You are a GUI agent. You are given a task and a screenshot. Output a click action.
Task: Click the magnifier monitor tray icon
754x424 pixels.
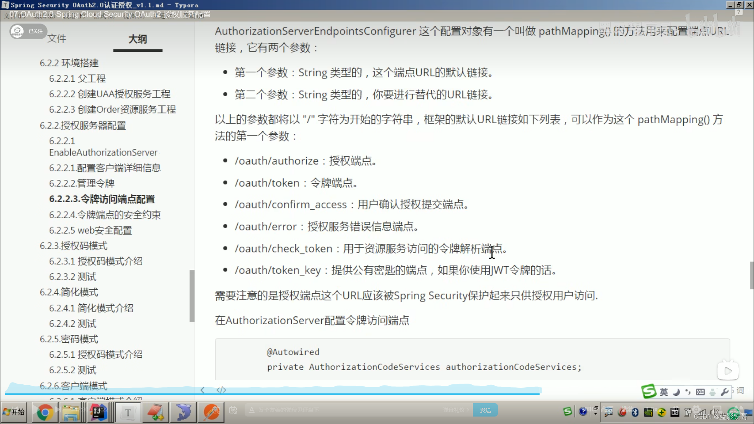pyautogui.click(x=608, y=412)
